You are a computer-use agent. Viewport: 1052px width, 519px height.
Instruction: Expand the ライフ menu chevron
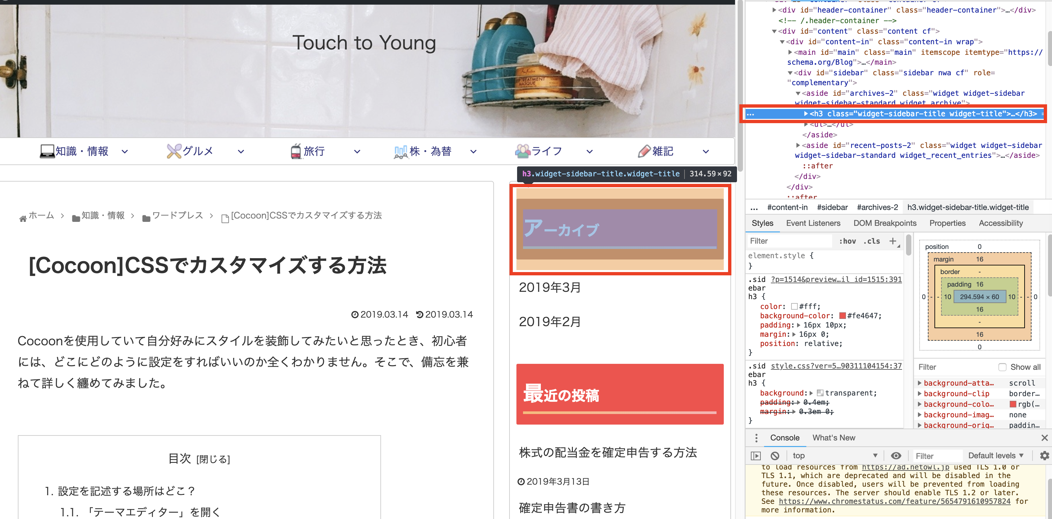pyautogui.click(x=589, y=152)
